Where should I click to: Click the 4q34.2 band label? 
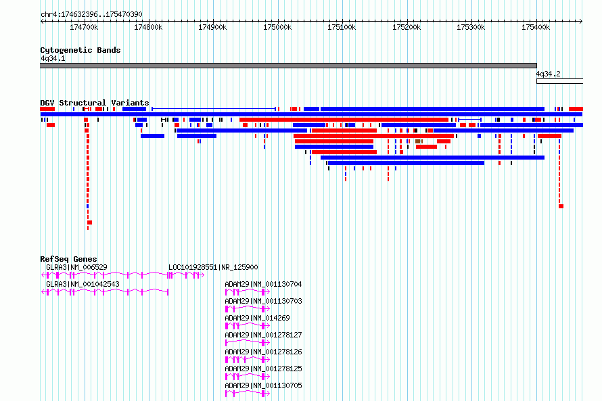tap(549, 74)
